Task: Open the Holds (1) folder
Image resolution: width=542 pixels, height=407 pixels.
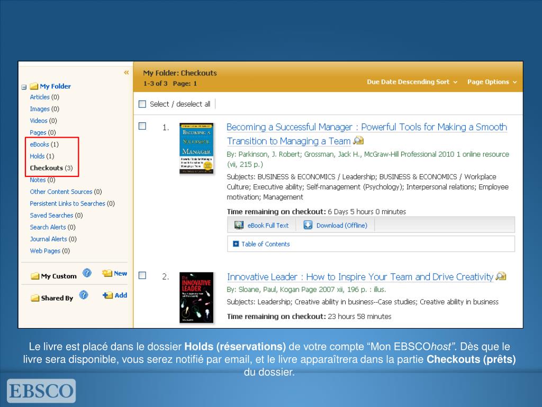Action: (x=42, y=156)
